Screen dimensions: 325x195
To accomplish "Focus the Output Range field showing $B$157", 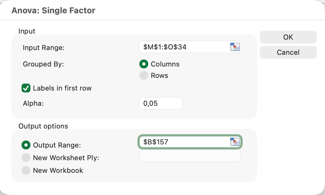I will coord(184,142).
